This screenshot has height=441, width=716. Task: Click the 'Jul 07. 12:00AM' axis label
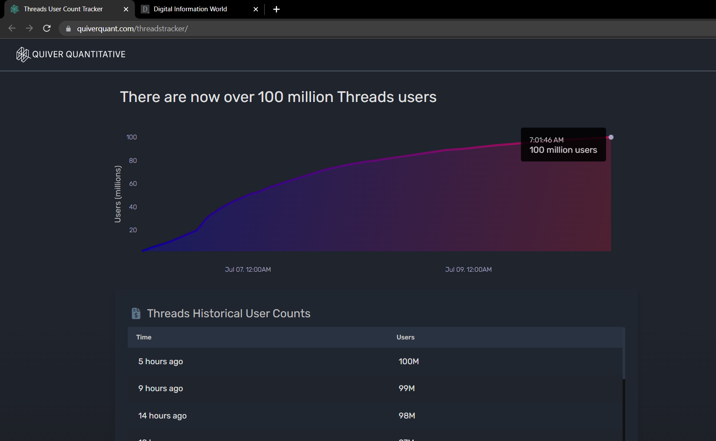click(x=248, y=270)
